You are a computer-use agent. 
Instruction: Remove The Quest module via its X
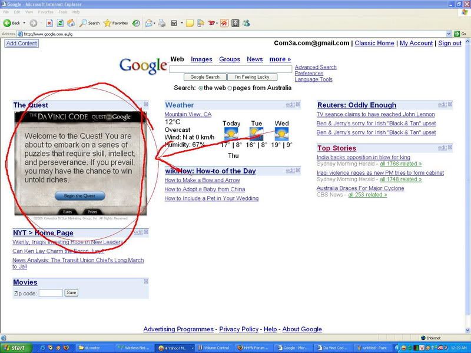click(x=145, y=104)
